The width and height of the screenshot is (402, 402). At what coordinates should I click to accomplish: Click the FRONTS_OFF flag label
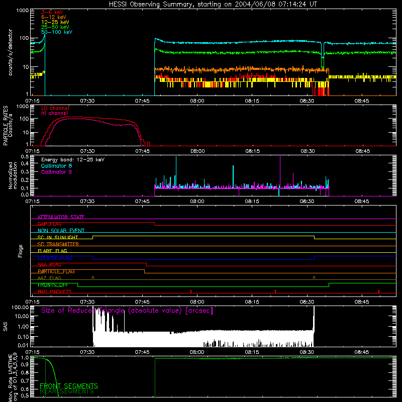coord(53,285)
